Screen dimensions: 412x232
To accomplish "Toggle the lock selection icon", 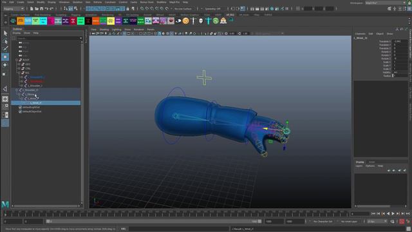I will point(127,8).
